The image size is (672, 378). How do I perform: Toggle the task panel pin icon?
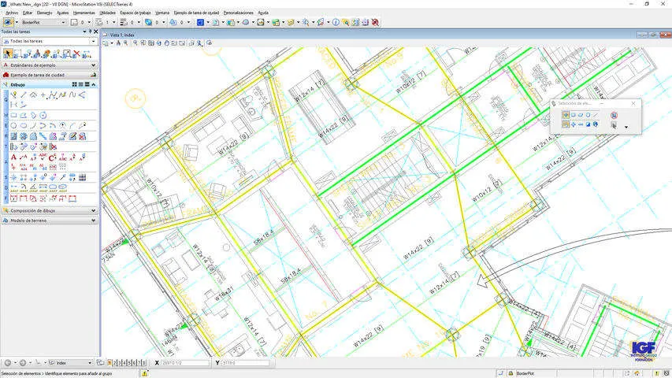pyautogui.click(x=90, y=31)
